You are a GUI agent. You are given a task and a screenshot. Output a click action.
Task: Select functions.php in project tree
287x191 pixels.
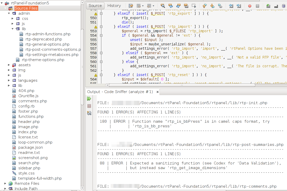tap(31, 117)
